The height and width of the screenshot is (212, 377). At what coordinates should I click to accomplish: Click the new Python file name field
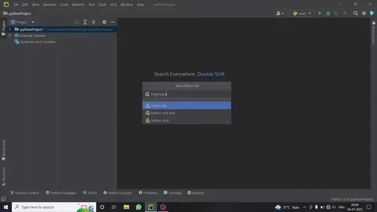coord(187,94)
